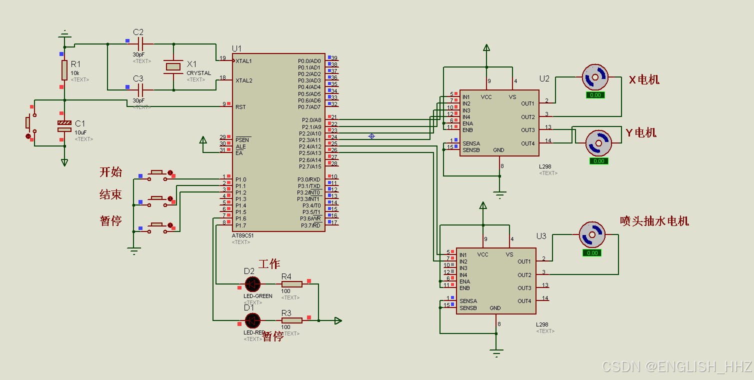The width and height of the screenshot is (754, 380).
Task: Select the X1 crystal symbol
Action: click(x=173, y=67)
